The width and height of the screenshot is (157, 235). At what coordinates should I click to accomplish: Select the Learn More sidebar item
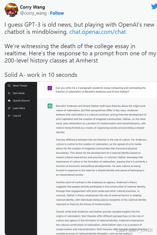[19, 108]
